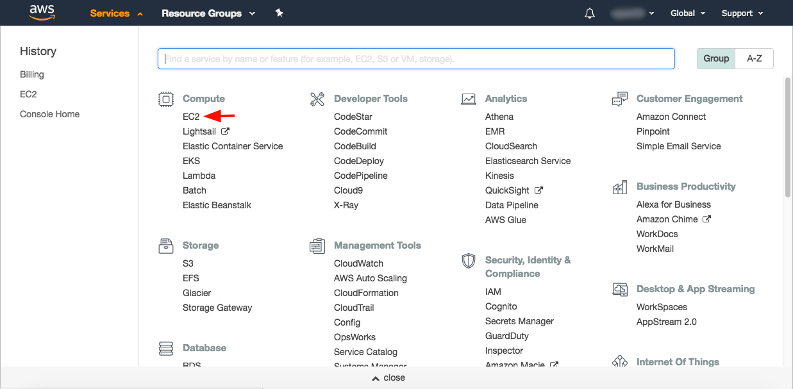Image resolution: width=793 pixels, height=389 pixels.
Task: Click the Desktop & App Streaming icon
Action: [x=620, y=289]
